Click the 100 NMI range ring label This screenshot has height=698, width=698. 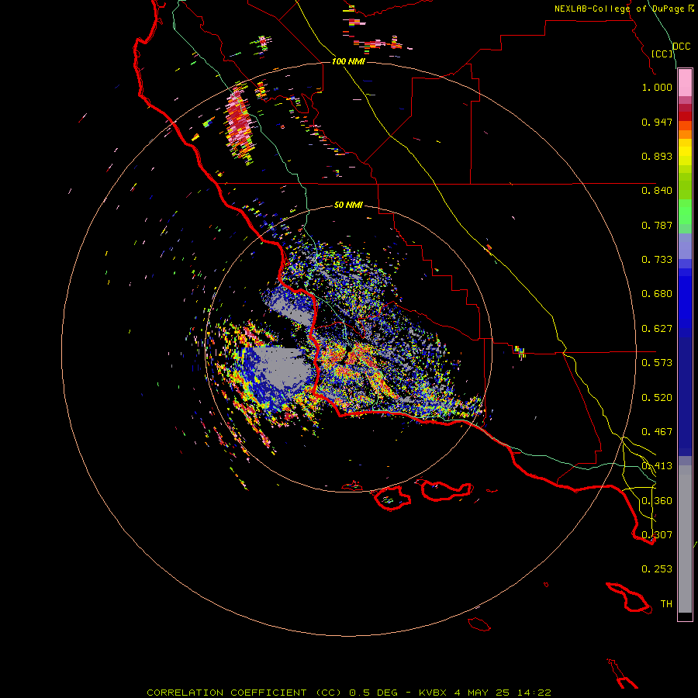pos(348,61)
